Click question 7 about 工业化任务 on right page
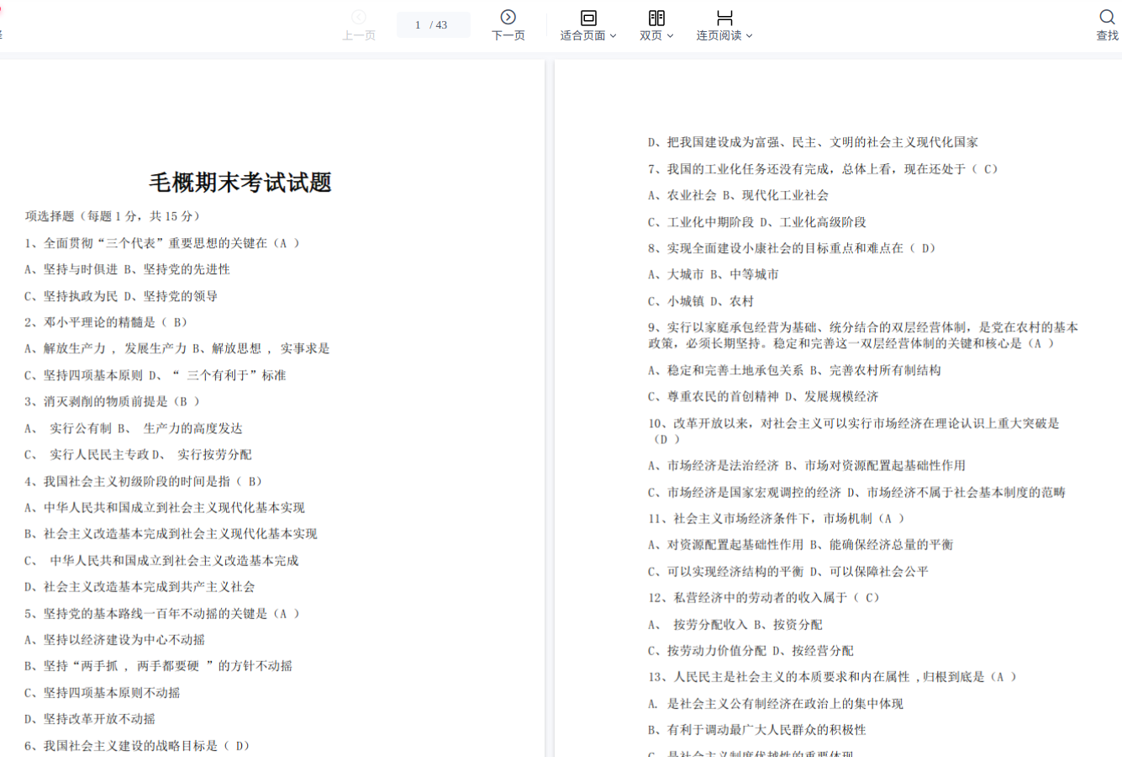This screenshot has width=1122, height=757. [822, 169]
